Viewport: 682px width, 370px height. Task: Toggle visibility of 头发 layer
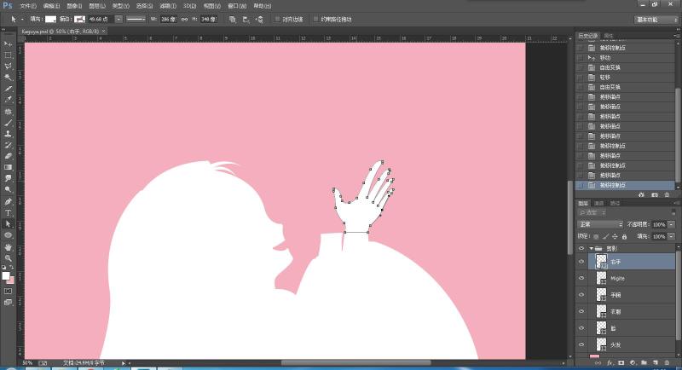coord(581,344)
